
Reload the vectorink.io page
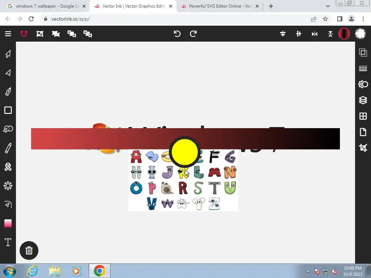[x=31, y=19]
